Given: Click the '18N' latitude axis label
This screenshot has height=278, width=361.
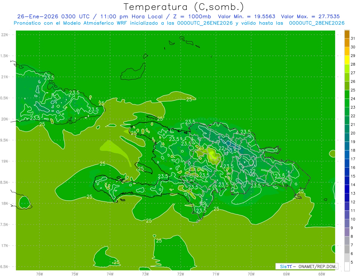Looking at the screenshot, I should (x=5, y=204).
